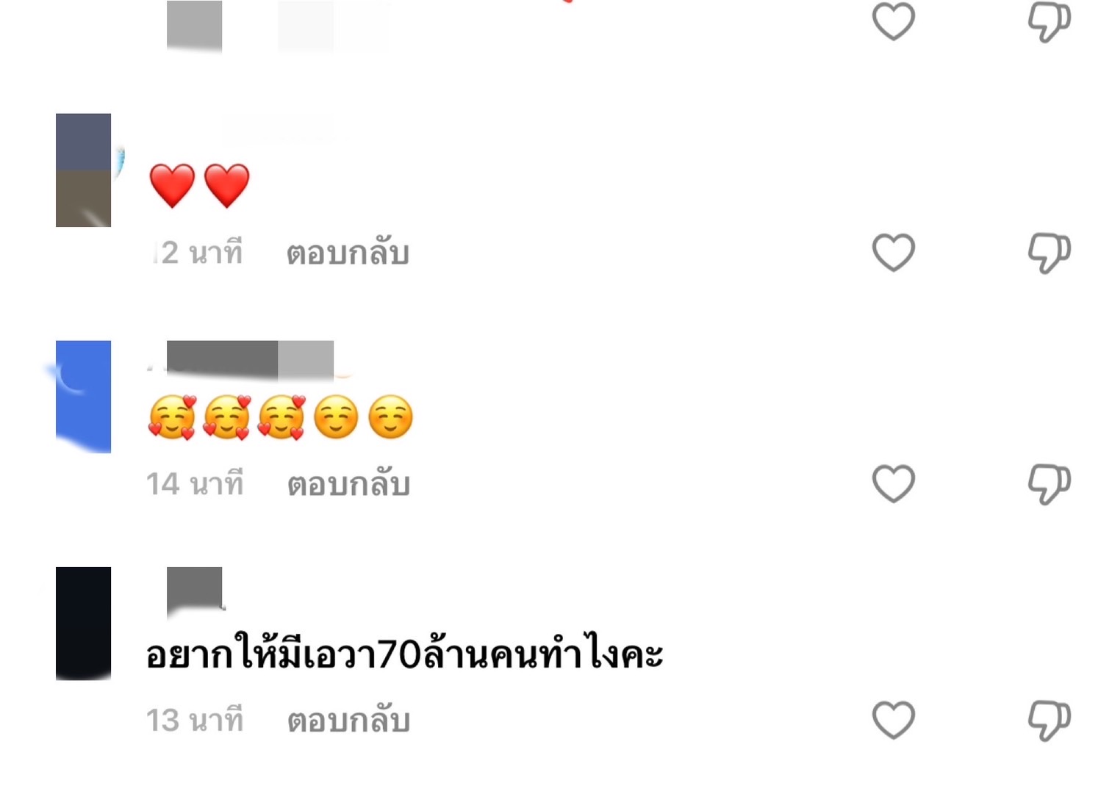Dislike the comment with two red hearts
The image size is (1112, 794).
tap(1049, 253)
